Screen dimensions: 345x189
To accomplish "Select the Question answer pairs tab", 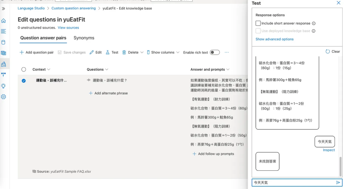I will [43, 38].
